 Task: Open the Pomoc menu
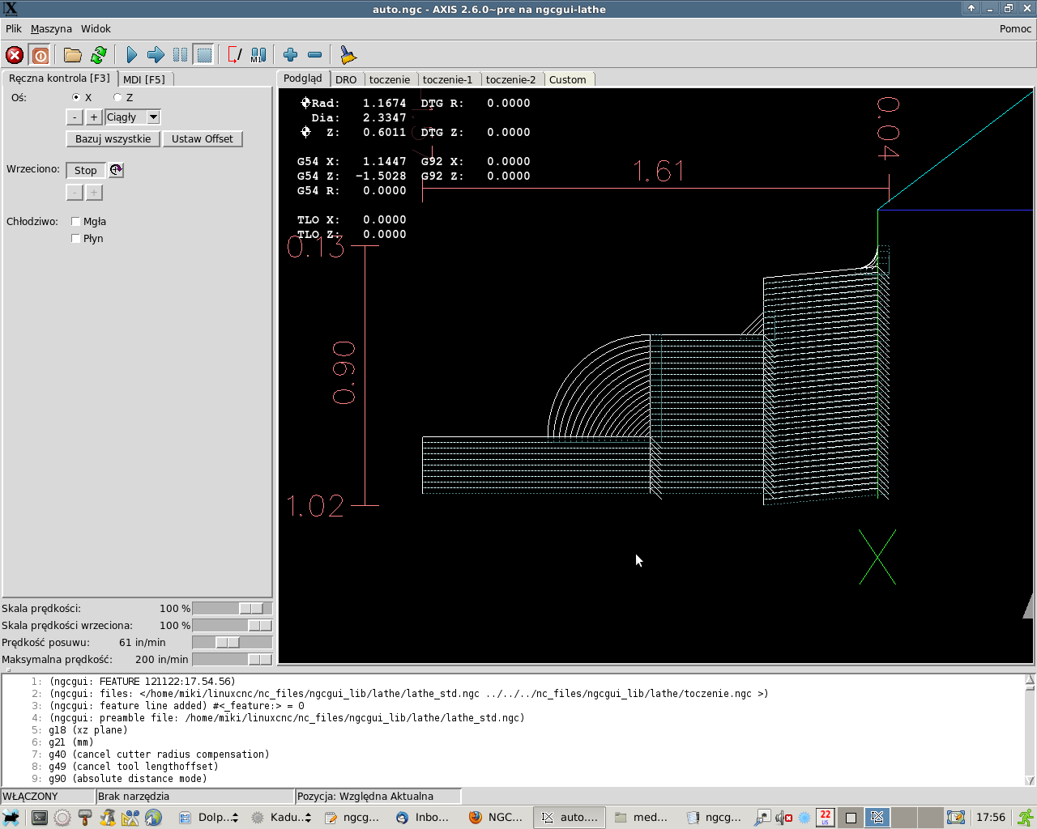coord(1015,28)
